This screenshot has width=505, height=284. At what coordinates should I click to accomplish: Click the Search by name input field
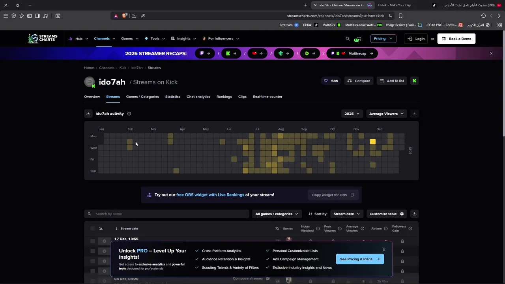click(166, 214)
